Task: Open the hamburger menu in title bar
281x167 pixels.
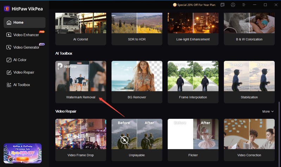Action: (244, 5)
